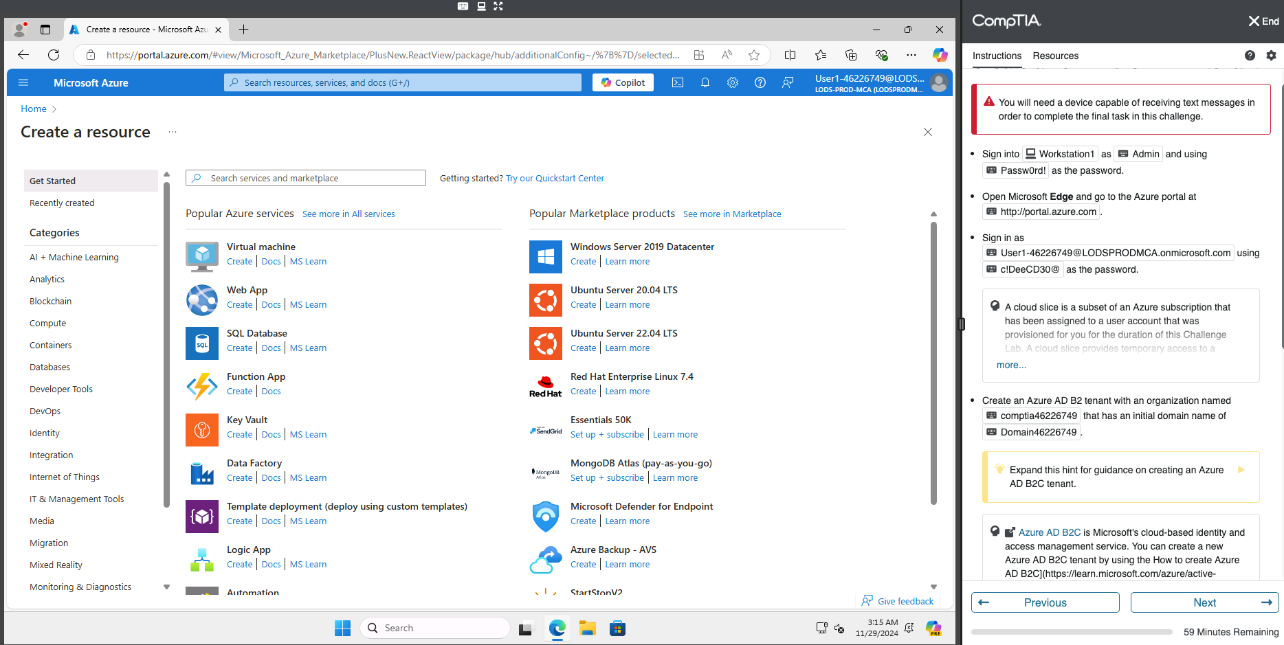Click See more in All services

click(x=348, y=214)
